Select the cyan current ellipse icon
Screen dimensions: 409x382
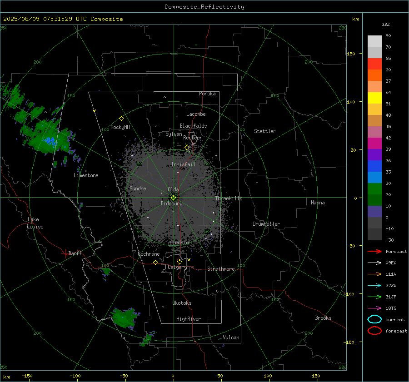374,319
